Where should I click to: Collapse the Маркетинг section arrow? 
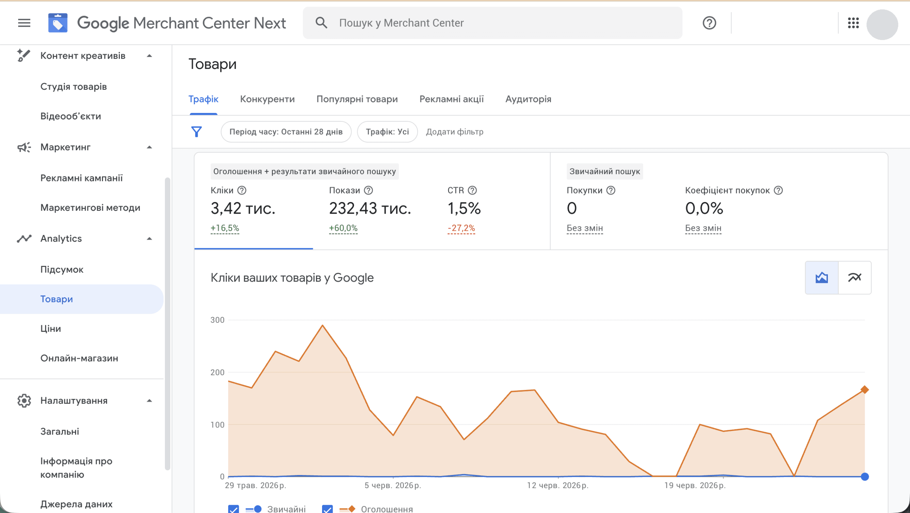point(149,147)
